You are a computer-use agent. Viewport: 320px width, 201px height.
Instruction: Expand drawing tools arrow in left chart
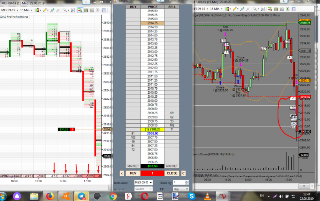(48, 10)
